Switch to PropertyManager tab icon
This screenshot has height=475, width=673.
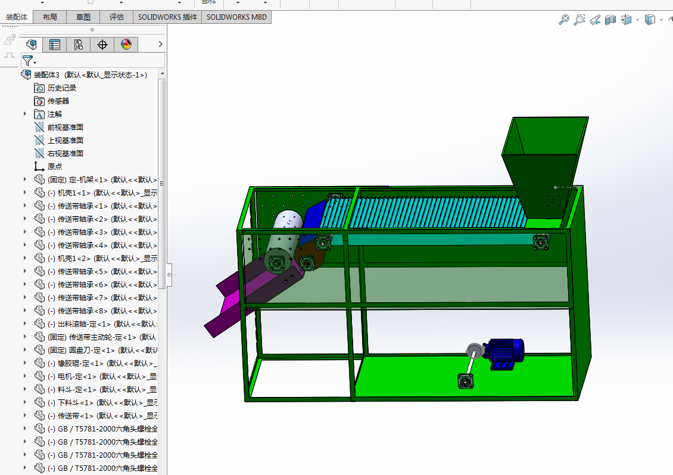[x=55, y=45]
